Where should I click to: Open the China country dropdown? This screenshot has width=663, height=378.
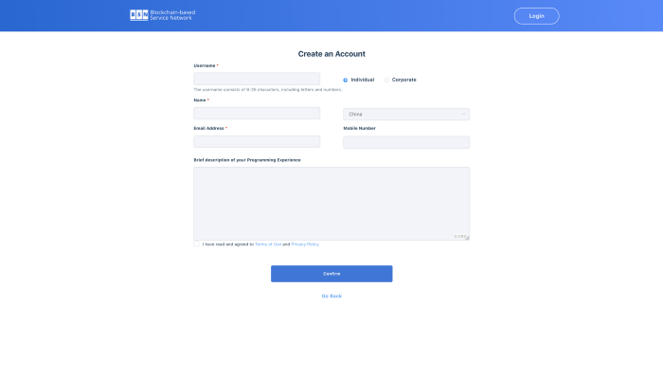pos(406,115)
